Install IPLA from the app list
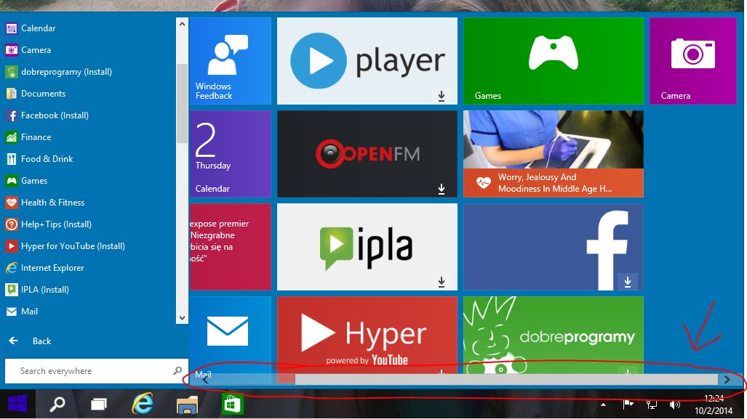The width and height of the screenshot is (747, 419). pos(37,290)
